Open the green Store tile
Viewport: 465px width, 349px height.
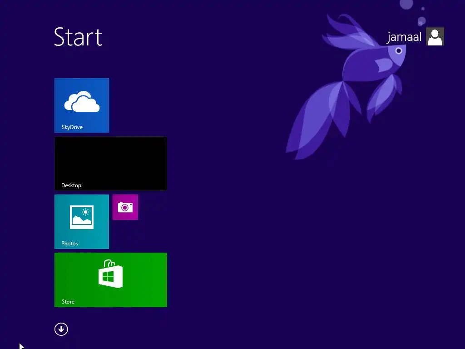point(111,280)
